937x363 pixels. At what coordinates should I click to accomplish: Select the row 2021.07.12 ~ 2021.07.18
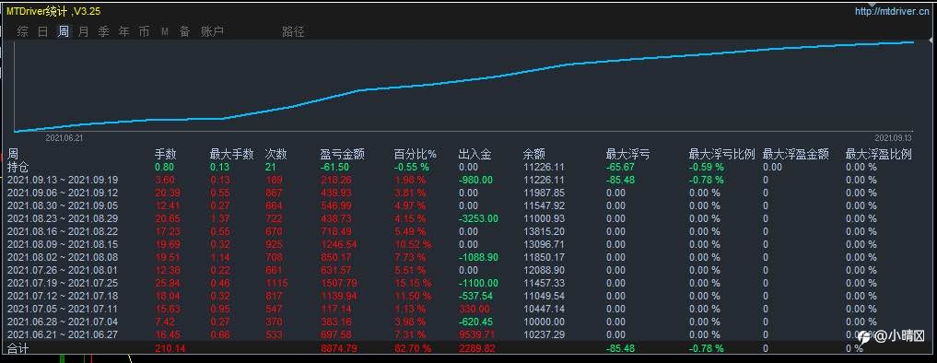468,296
